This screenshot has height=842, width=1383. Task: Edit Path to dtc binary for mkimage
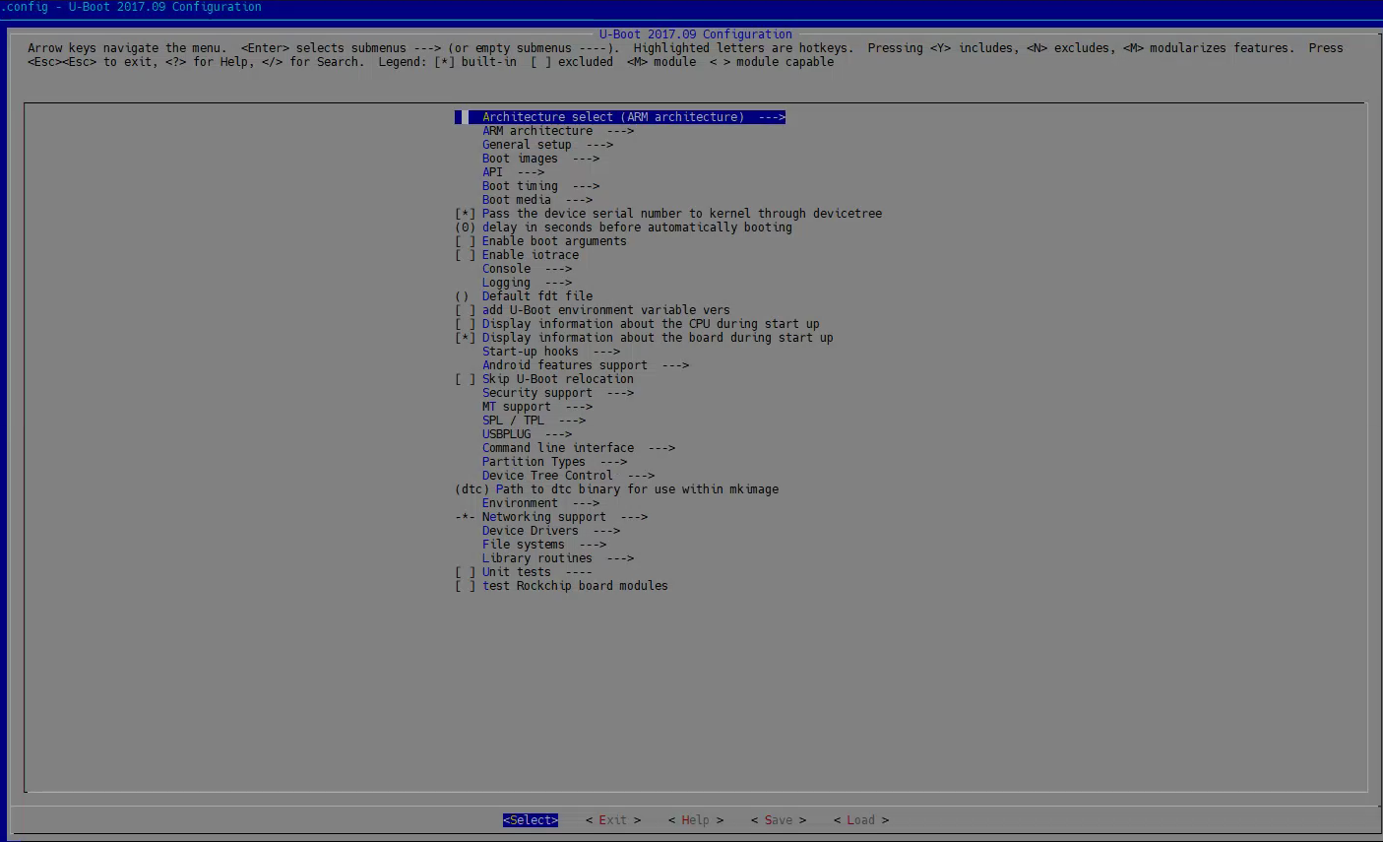616,489
